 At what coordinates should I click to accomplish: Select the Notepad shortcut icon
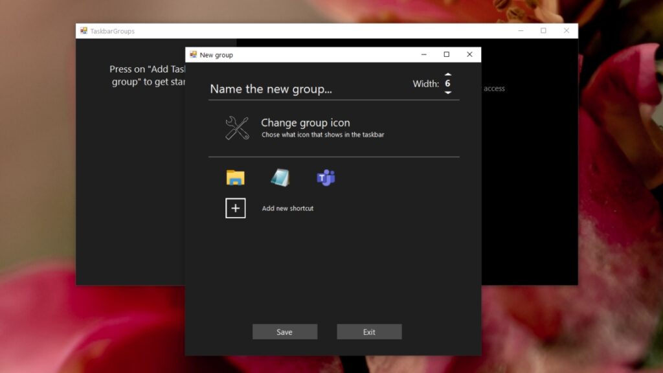point(281,176)
